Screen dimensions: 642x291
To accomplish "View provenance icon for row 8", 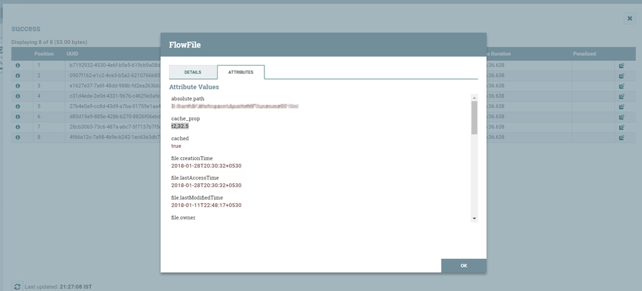I will (621, 137).
